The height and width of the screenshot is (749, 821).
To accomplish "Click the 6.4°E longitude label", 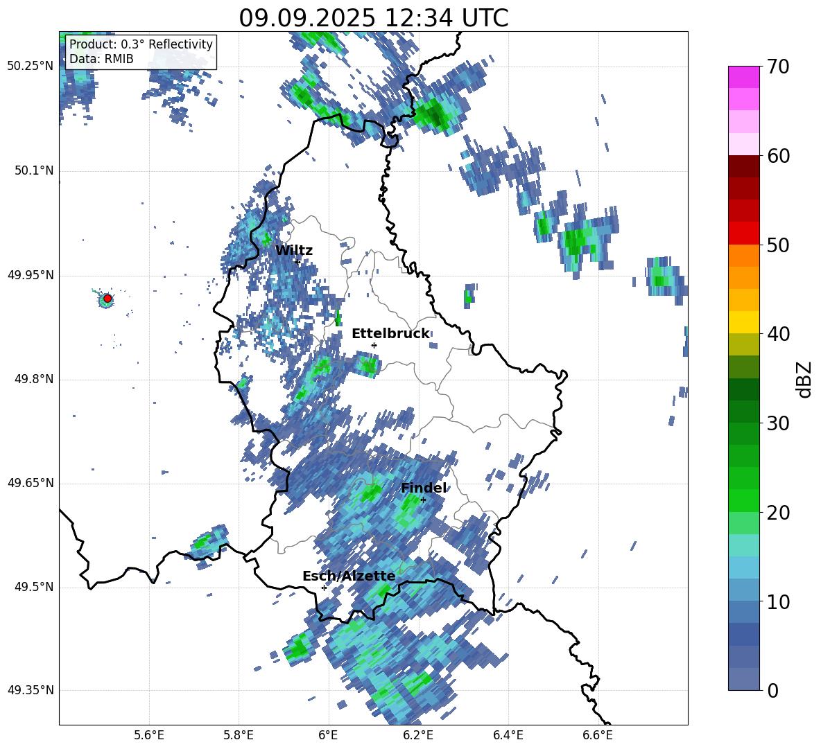I will 508,735.
